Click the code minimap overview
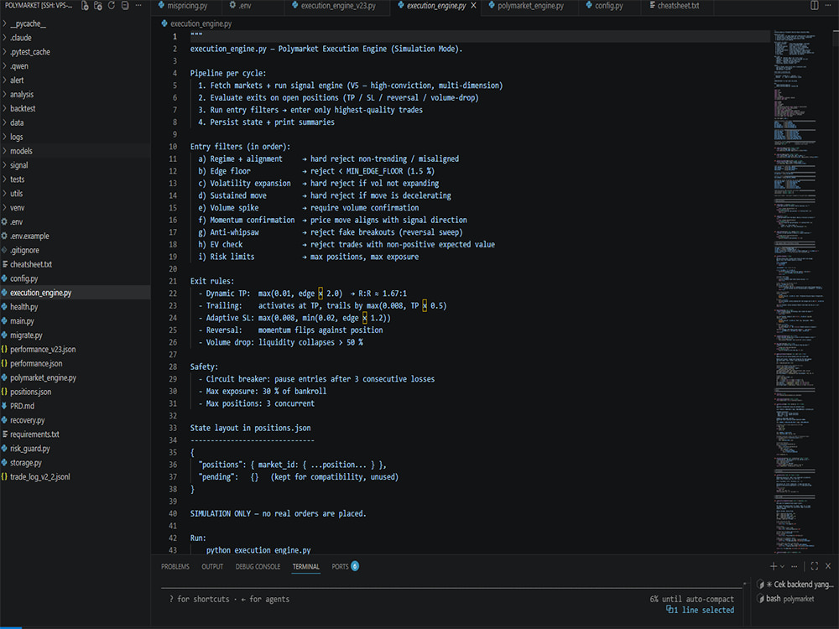The width and height of the screenshot is (839, 629). tap(800, 292)
